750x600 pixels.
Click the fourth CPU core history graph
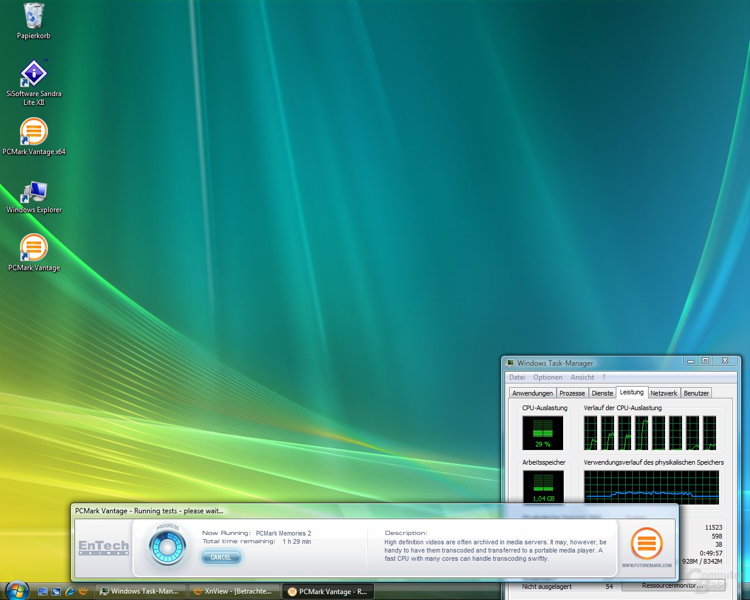point(642,433)
